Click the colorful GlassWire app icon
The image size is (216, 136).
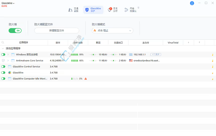[x=10, y=73]
